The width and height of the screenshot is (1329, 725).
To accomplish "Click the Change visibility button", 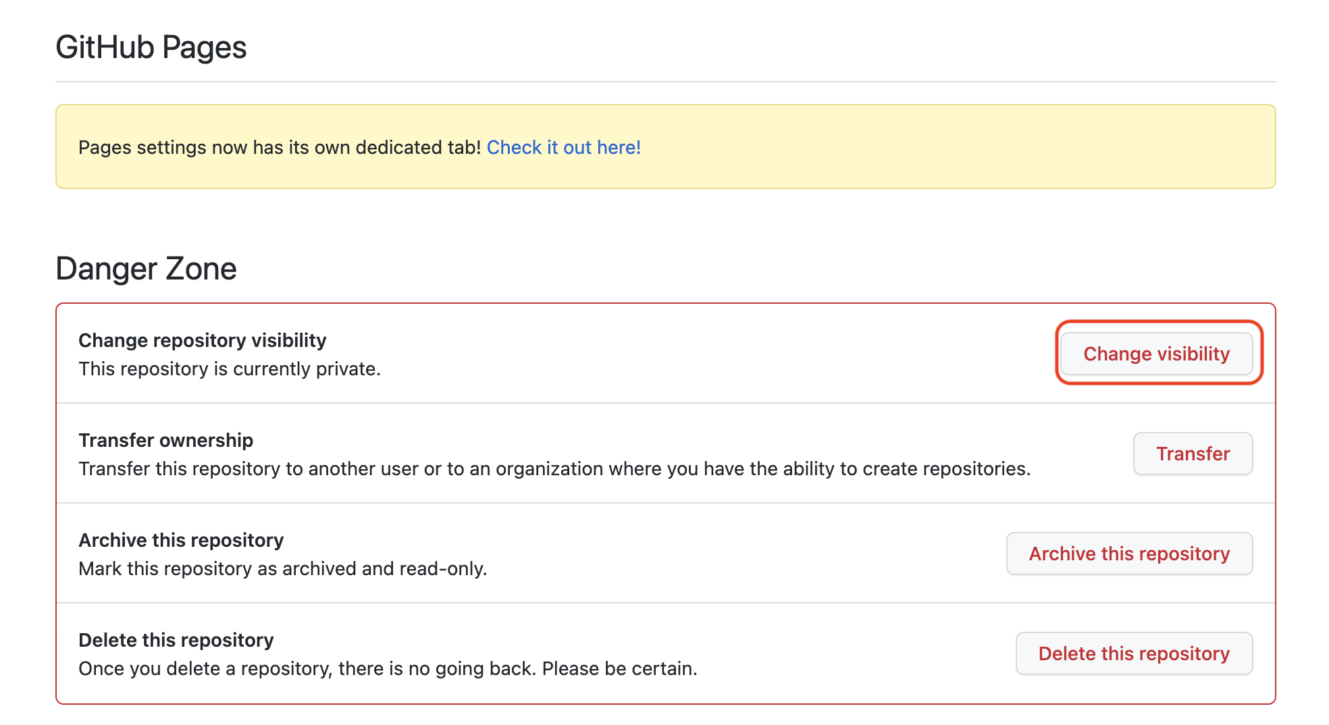I will pos(1156,354).
